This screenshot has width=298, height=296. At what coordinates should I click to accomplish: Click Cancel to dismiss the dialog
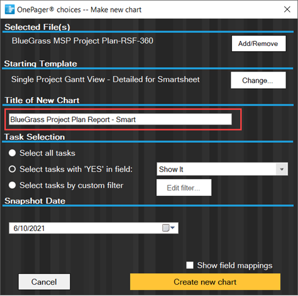44,282
